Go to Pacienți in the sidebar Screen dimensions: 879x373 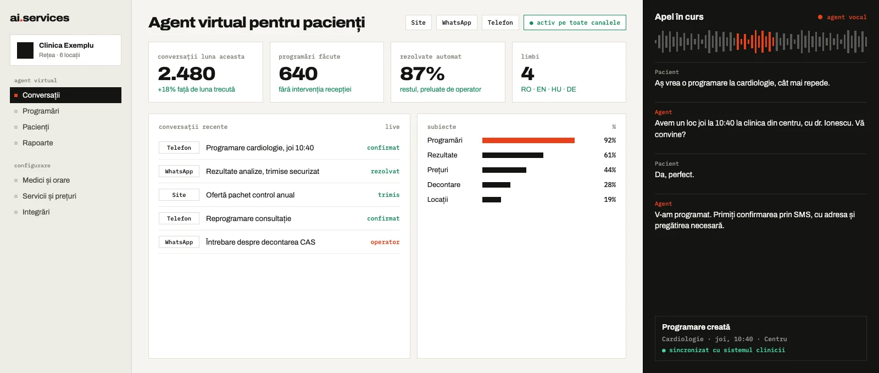pos(65,127)
